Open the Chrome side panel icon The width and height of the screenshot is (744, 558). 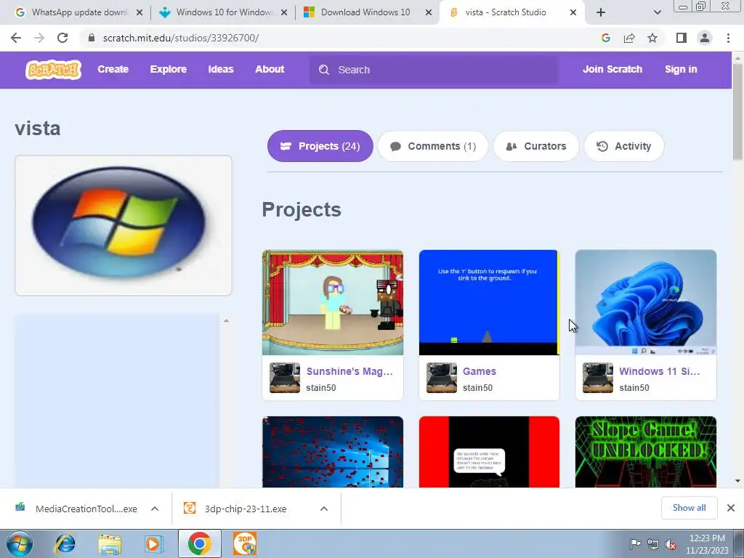(x=682, y=38)
